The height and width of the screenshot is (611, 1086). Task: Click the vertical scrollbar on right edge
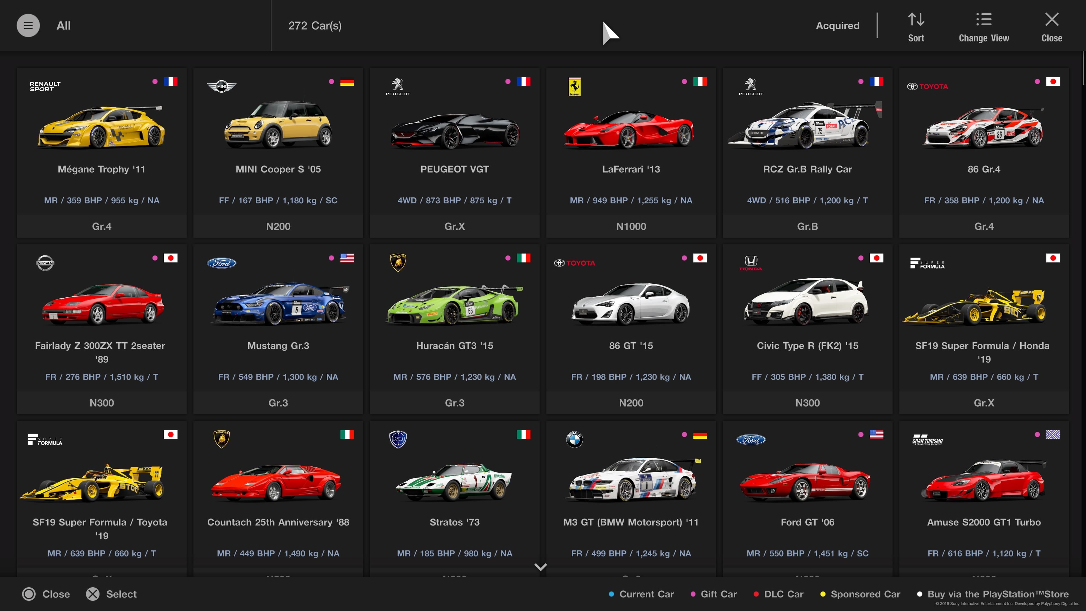tap(1083, 68)
